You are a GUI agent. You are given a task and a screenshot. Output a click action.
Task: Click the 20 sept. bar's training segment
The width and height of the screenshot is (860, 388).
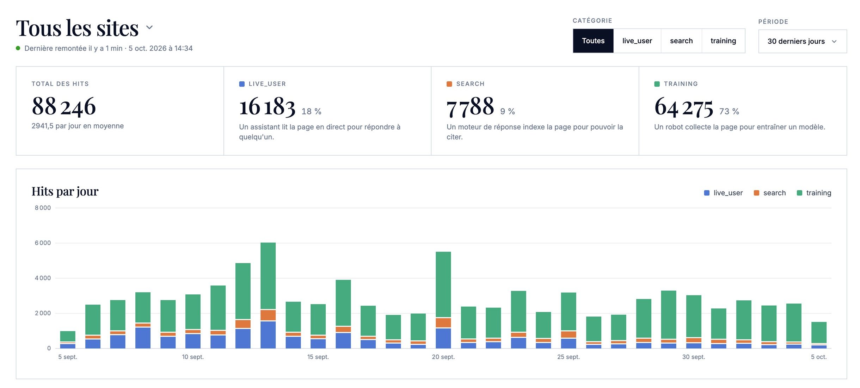pyautogui.click(x=443, y=284)
